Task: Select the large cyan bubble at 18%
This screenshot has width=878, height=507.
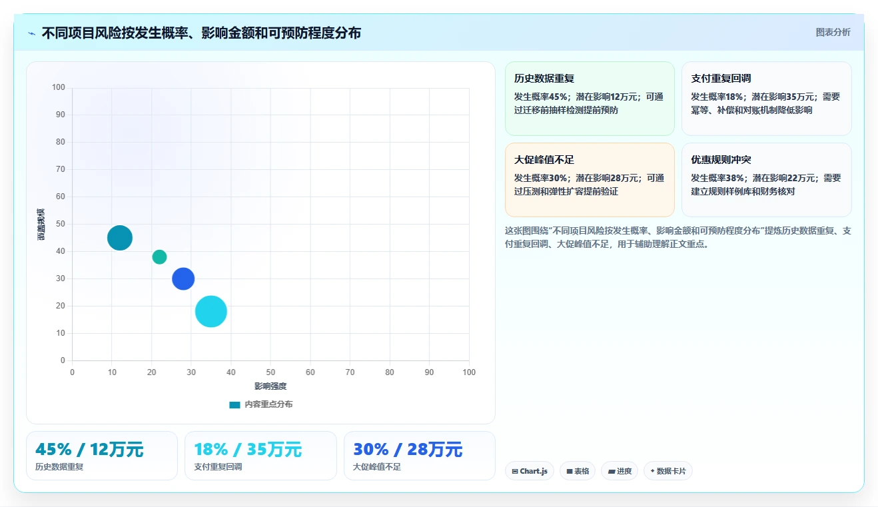Action: pyautogui.click(x=211, y=312)
